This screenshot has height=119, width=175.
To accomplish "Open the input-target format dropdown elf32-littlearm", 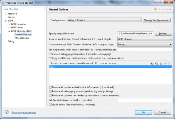I will tap(145, 39).
